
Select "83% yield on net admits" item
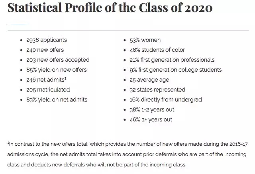tap(57, 100)
